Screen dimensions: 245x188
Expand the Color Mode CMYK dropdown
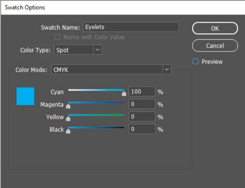pos(167,69)
